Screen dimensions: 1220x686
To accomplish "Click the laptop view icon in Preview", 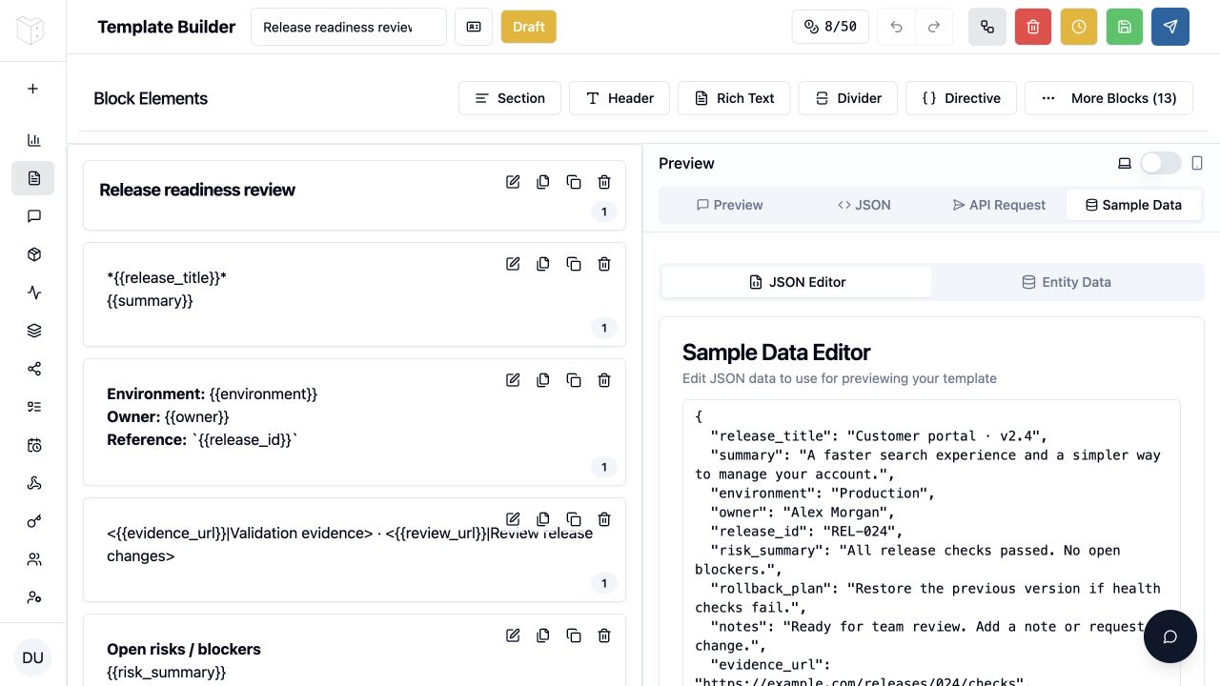I will click(x=1125, y=163).
